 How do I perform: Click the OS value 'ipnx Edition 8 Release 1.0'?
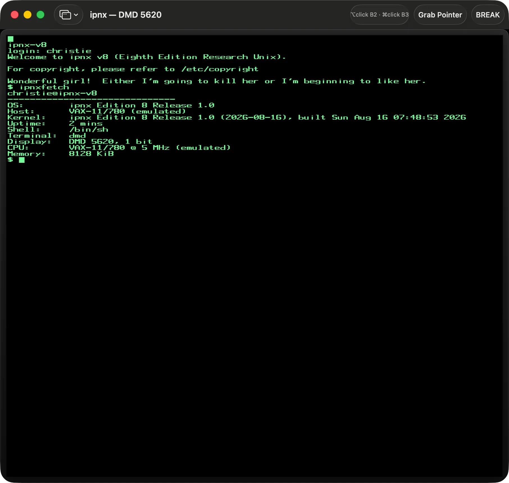click(142, 105)
